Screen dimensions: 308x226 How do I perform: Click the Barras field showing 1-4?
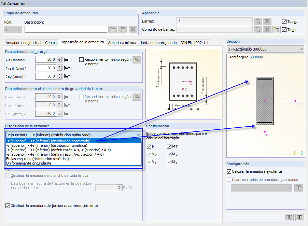click(214, 21)
